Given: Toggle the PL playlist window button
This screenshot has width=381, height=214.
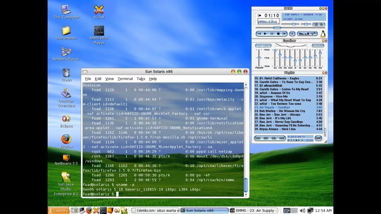Looking at the screenshot, I should (321, 24).
